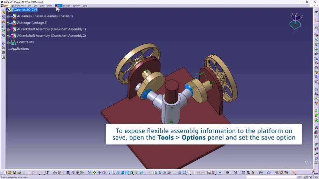The image size is (319, 179).
Task: Expand the ALinkage tree node
Action: 8,23
